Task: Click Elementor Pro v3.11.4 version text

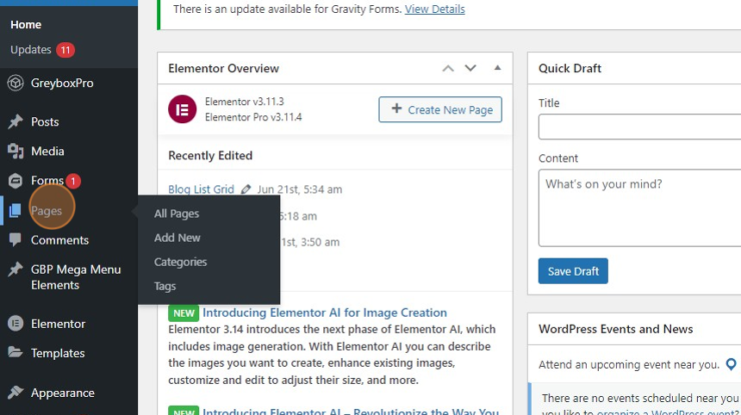Action: click(253, 117)
